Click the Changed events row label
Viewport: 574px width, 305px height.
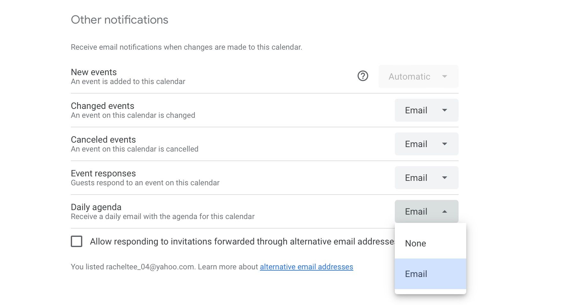point(102,106)
